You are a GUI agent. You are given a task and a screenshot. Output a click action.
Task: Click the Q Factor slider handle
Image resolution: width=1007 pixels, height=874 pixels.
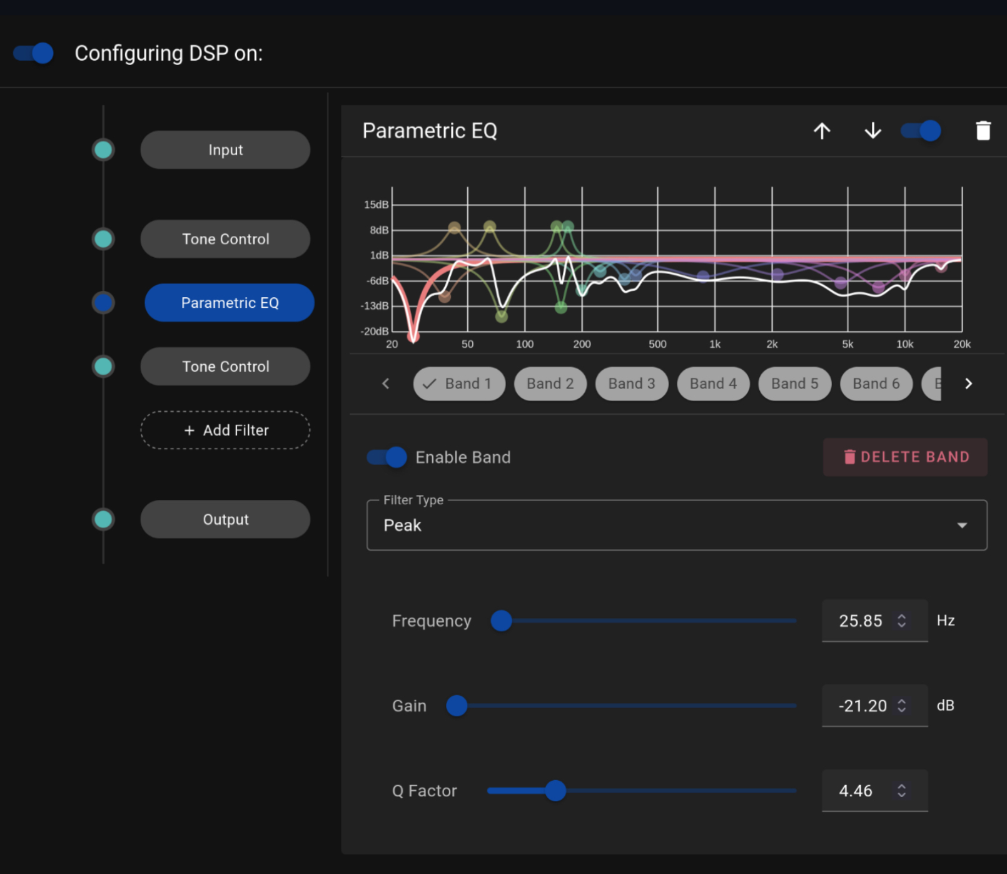(555, 791)
